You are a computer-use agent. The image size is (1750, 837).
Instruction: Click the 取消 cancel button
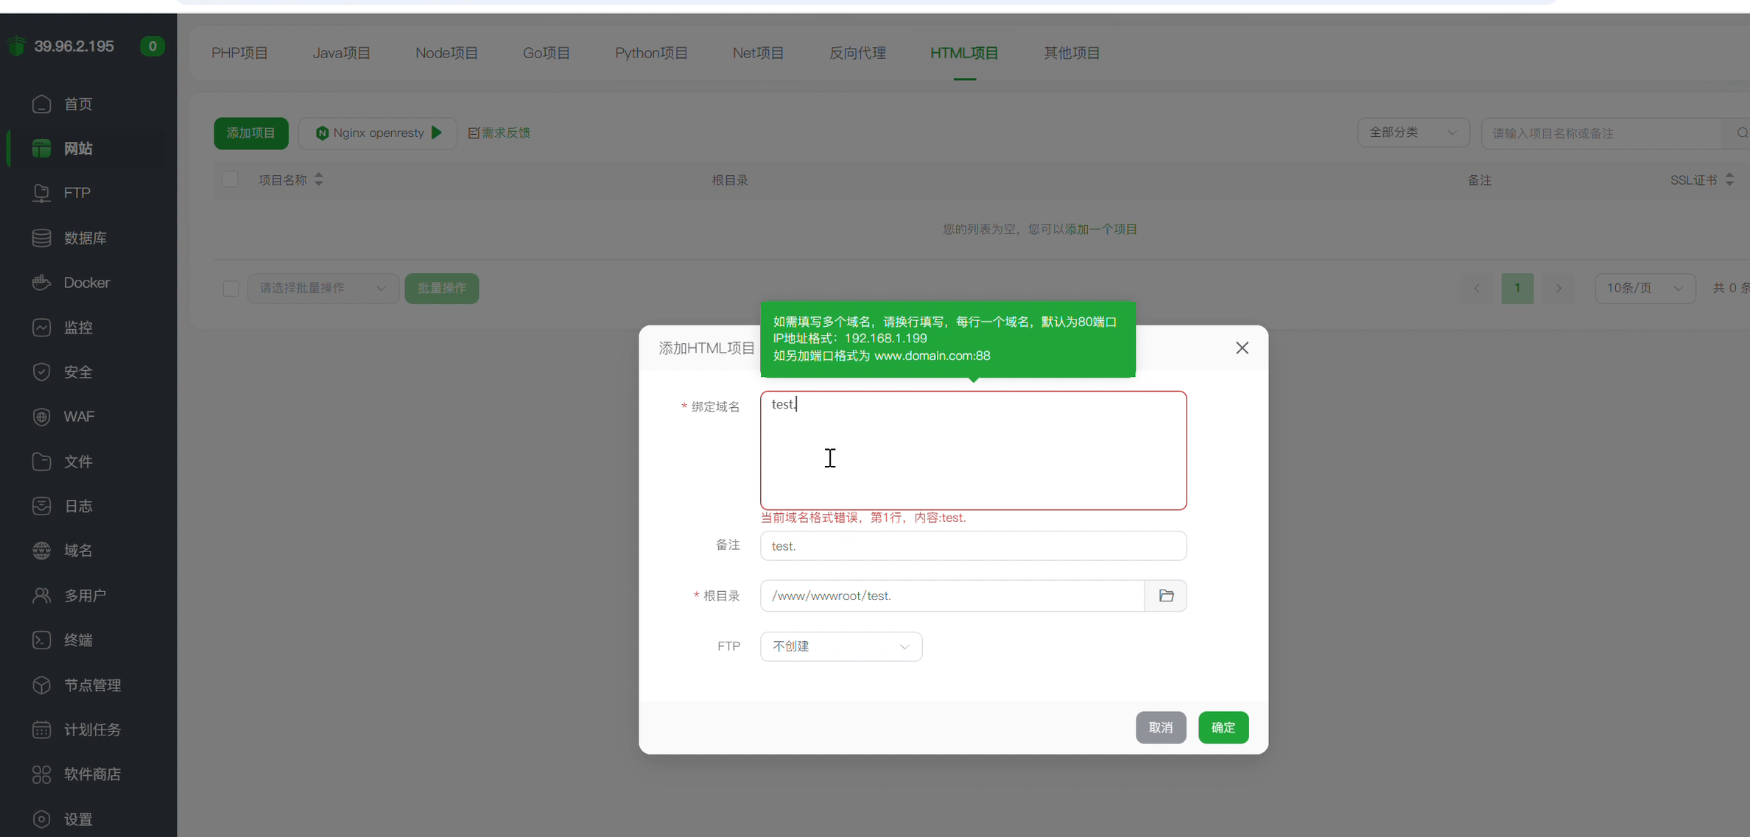click(1160, 727)
